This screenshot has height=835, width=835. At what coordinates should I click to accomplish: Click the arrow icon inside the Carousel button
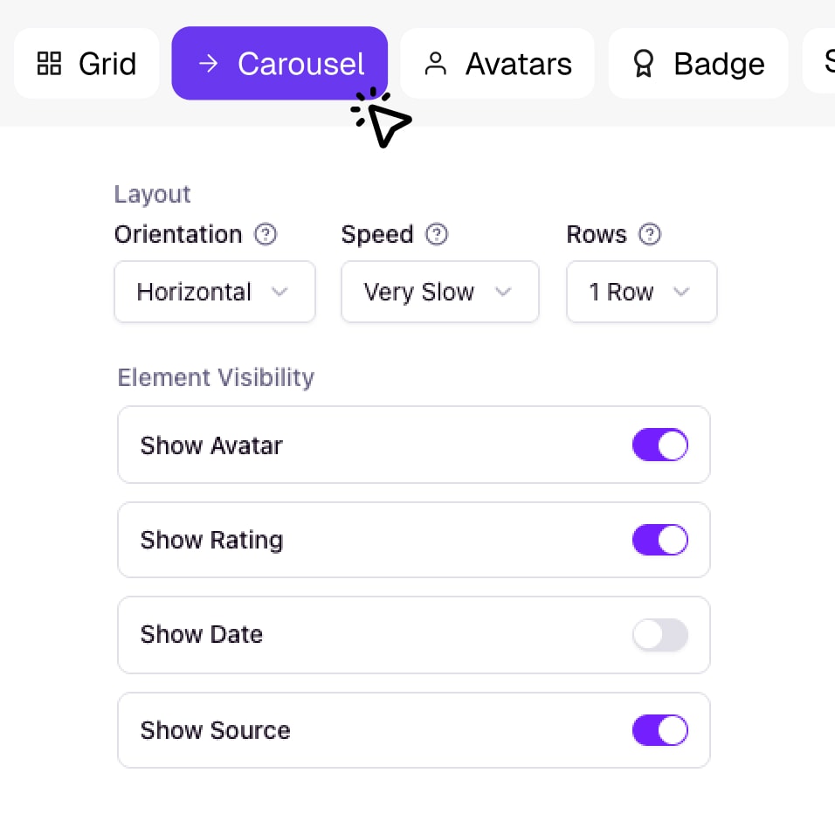click(x=208, y=62)
